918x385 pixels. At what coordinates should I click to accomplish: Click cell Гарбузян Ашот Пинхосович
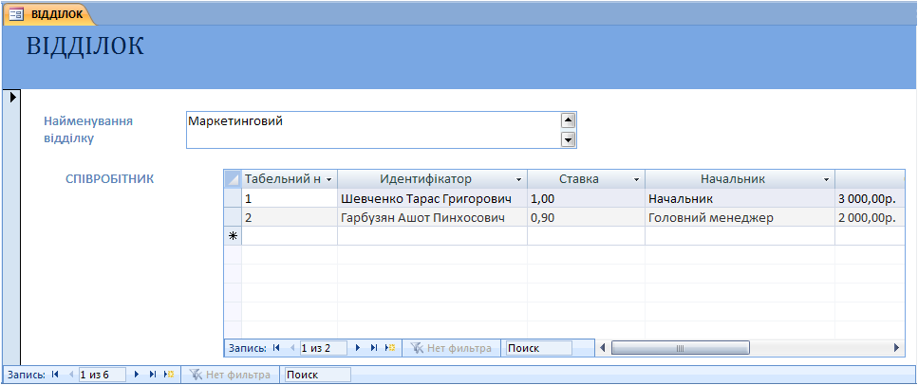(432, 217)
